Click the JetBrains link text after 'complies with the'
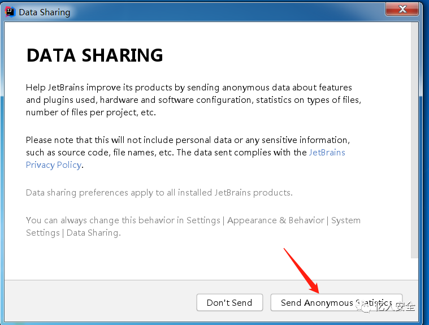429x325 pixels. 327,153
